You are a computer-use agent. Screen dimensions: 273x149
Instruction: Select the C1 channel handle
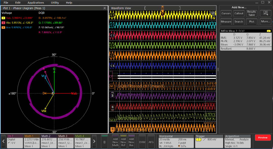(x=112, y=16)
